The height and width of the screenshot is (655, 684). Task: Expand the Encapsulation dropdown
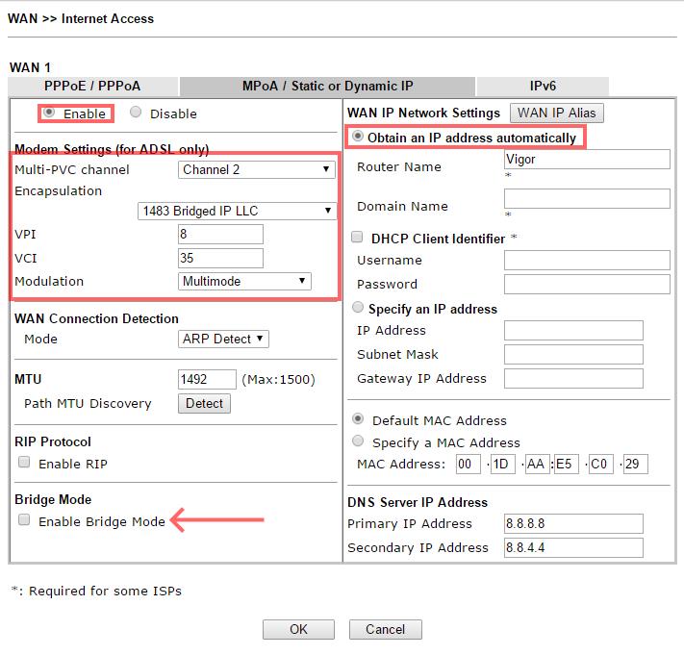tap(237, 211)
